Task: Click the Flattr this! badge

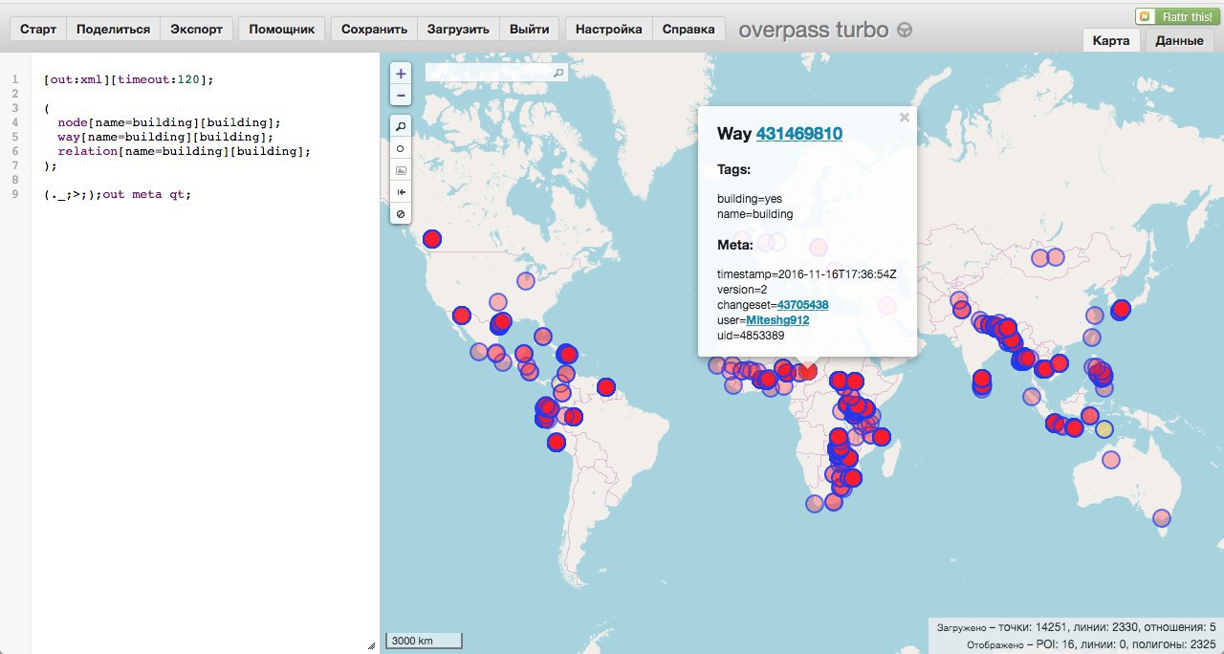Action: click(x=1174, y=16)
